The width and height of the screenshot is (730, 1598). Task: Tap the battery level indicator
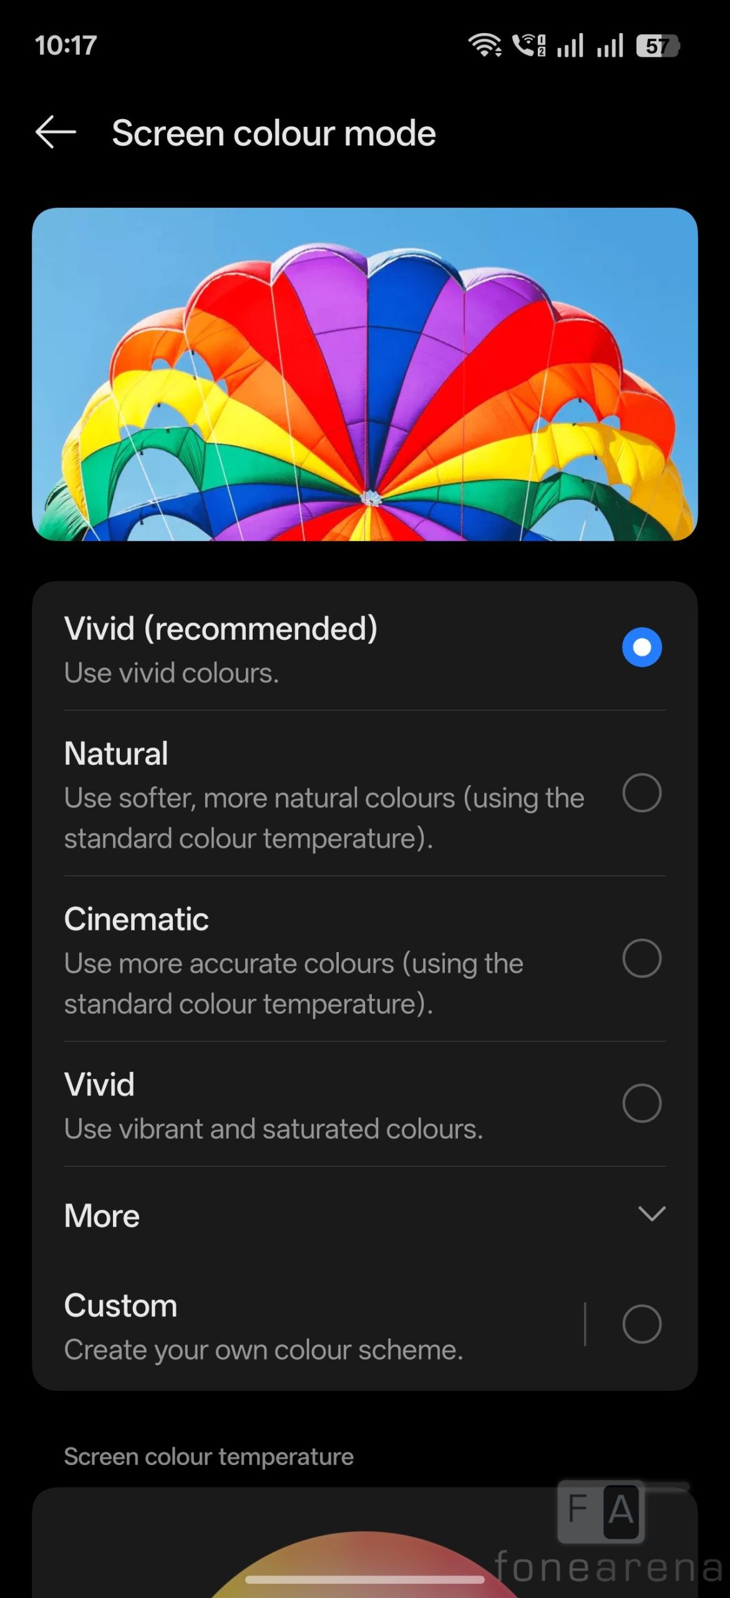tap(657, 46)
